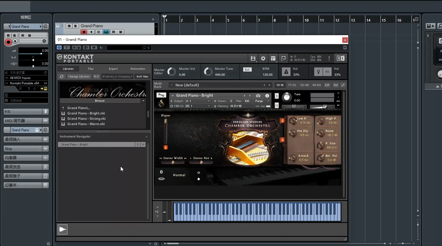Open the Output st. 1 dropdown
442x246 pixels.
190,101
